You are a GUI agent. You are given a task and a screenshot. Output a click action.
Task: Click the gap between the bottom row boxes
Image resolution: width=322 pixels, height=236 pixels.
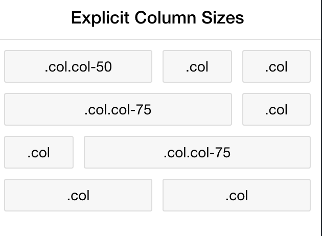(x=157, y=195)
